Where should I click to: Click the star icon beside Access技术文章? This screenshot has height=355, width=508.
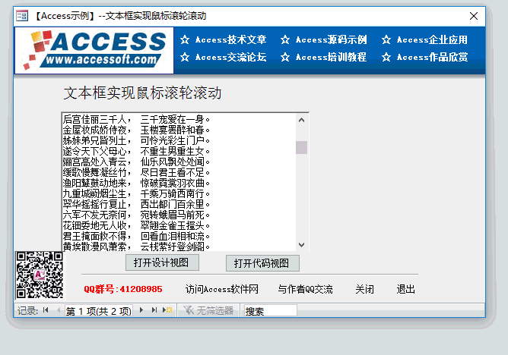click(x=185, y=39)
